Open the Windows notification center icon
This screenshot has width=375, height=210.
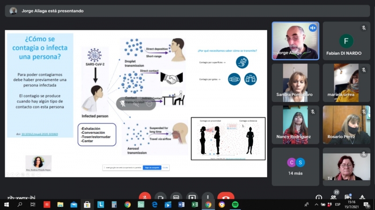tap(367, 205)
